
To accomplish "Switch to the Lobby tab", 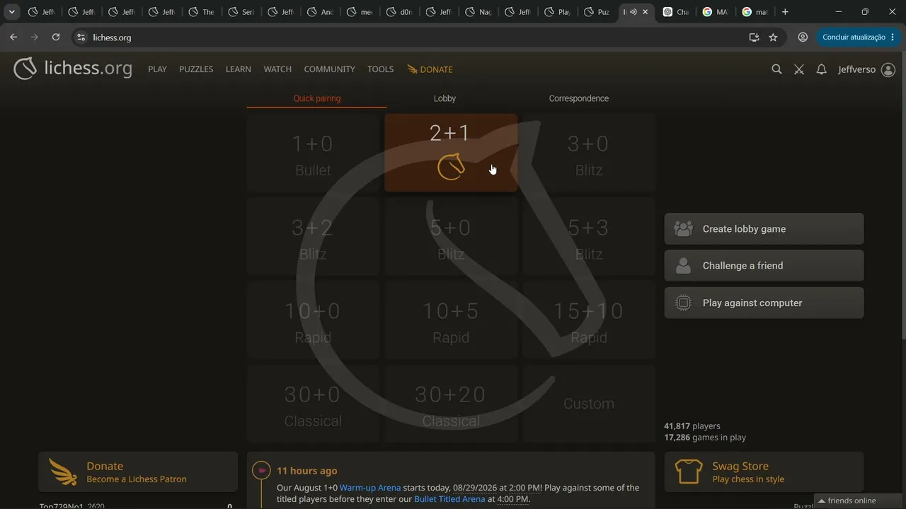I will [x=445, y=98].
